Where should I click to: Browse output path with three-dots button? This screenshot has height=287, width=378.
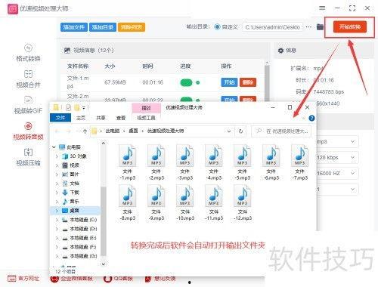(308, 26)
